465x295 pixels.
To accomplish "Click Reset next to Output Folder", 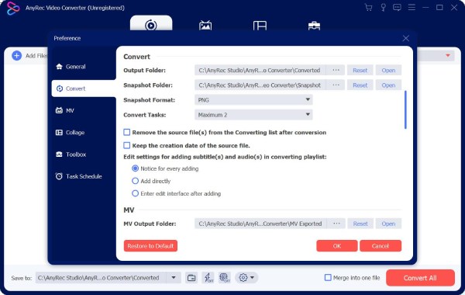I will pos(360,71).
